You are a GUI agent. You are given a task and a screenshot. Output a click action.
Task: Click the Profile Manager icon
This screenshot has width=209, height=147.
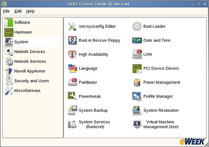pos(137,96)
